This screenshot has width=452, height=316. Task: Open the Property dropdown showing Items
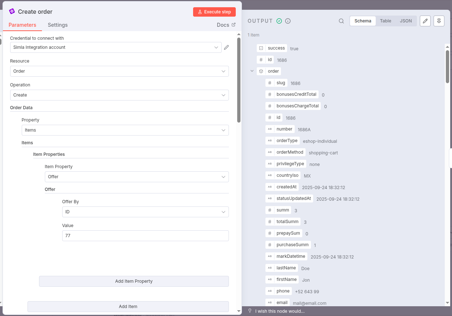tap(125, 130)
